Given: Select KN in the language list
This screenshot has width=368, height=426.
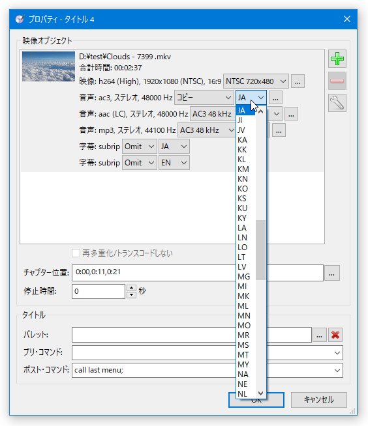Looking at the screenshot, I should tap(246, 179).
